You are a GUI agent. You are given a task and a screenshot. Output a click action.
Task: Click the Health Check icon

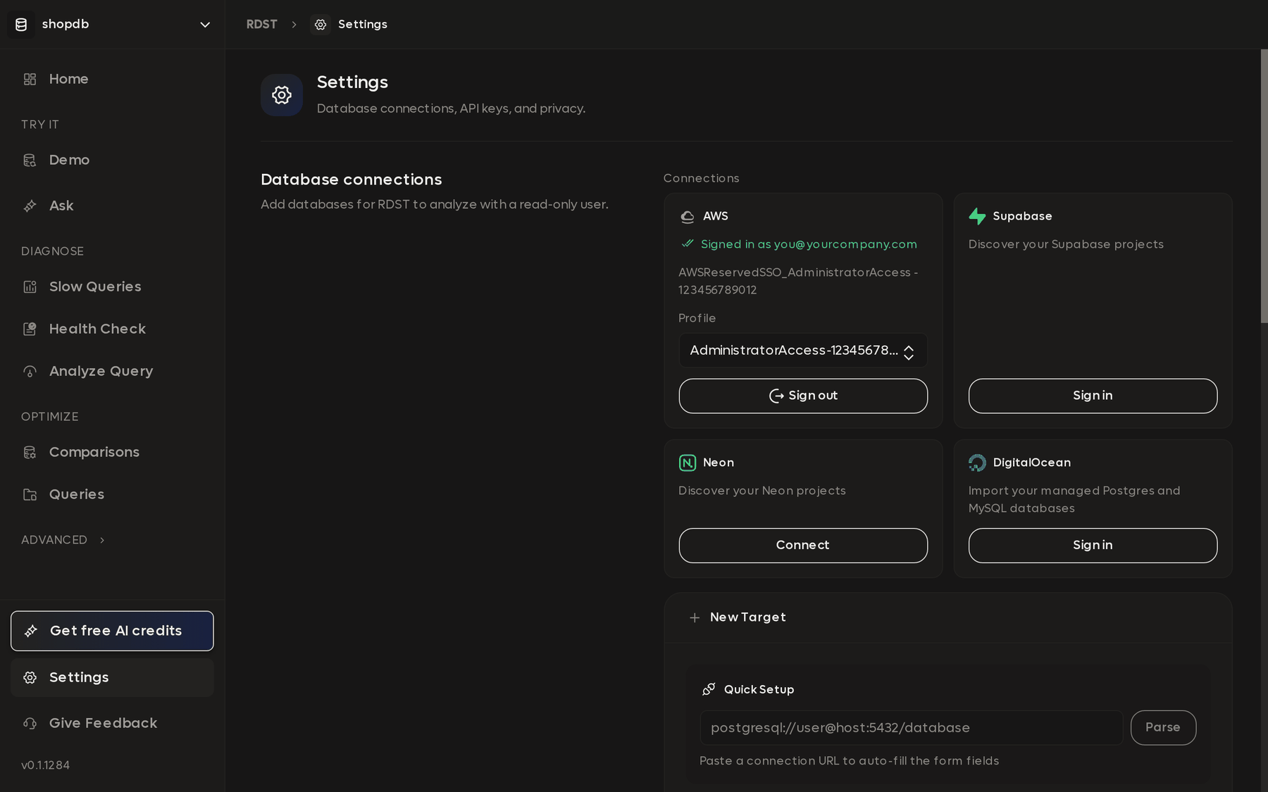(x=30, y=329)
